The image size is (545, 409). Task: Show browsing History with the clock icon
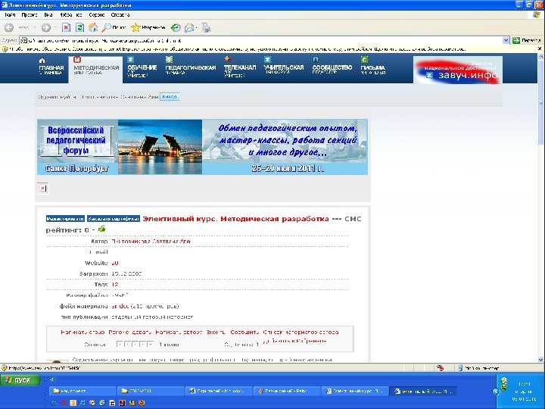click(x=176, y=27)
